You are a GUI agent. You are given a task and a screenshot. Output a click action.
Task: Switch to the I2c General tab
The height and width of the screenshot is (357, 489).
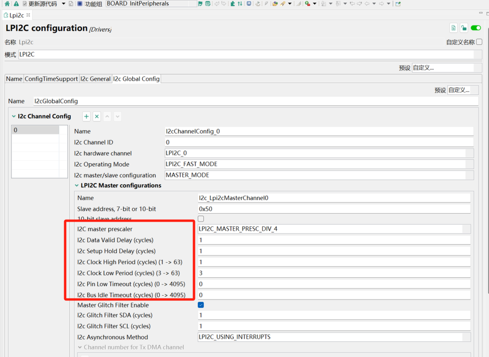point(95,79)
